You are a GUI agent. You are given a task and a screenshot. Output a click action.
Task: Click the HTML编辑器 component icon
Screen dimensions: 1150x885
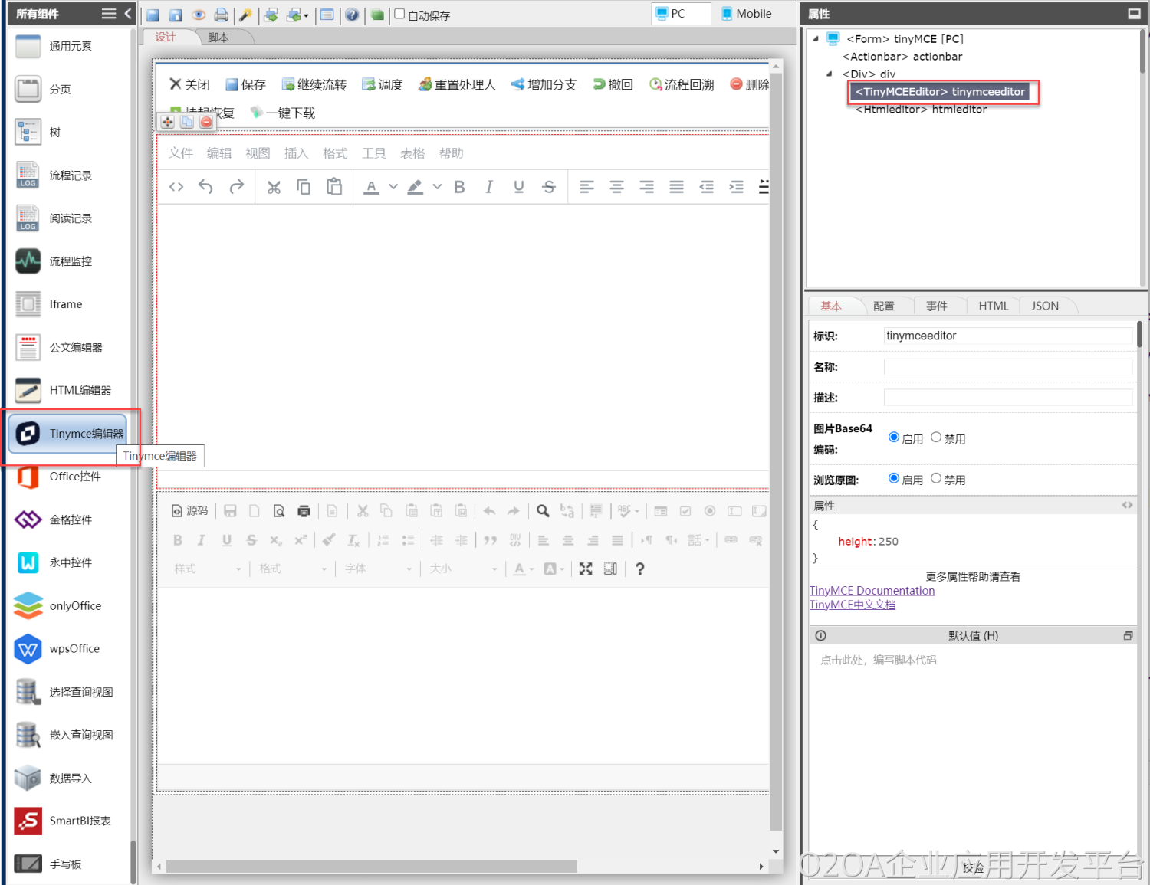pyautogui.click(x=28, y=391)
